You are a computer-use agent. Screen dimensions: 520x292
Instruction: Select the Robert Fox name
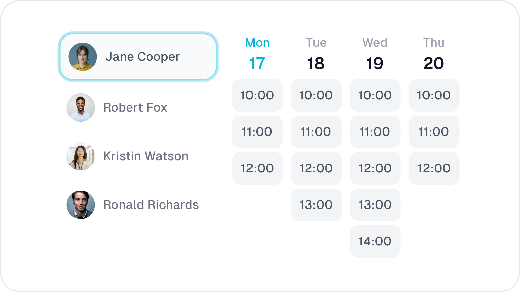[x=135, y=107]
